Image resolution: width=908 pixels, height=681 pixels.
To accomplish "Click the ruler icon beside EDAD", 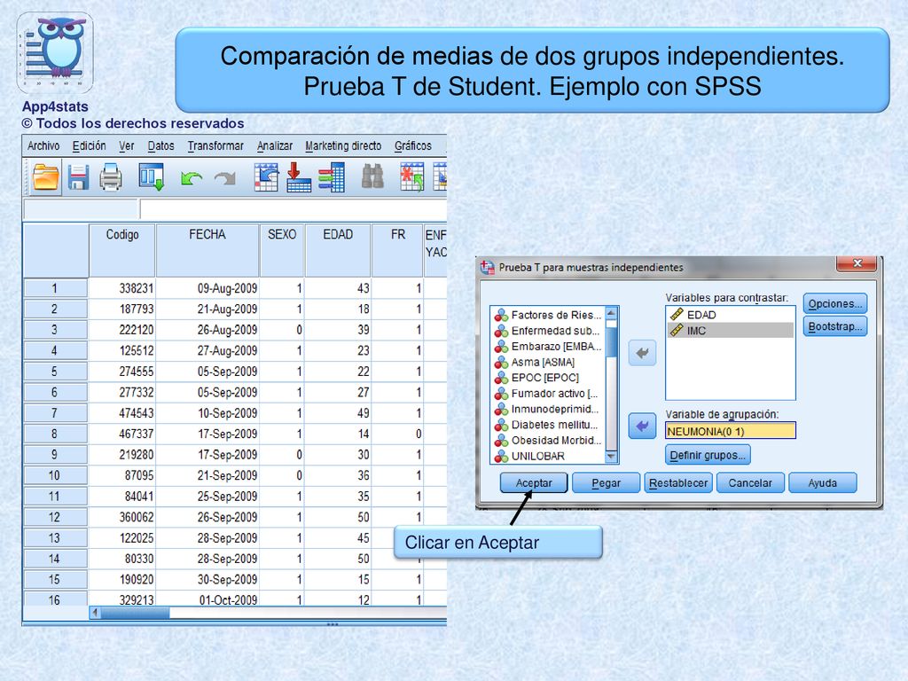I will (x=677, y=315).
